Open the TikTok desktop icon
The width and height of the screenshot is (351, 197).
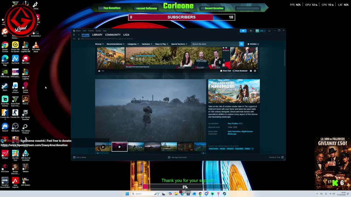pos(36,5)
